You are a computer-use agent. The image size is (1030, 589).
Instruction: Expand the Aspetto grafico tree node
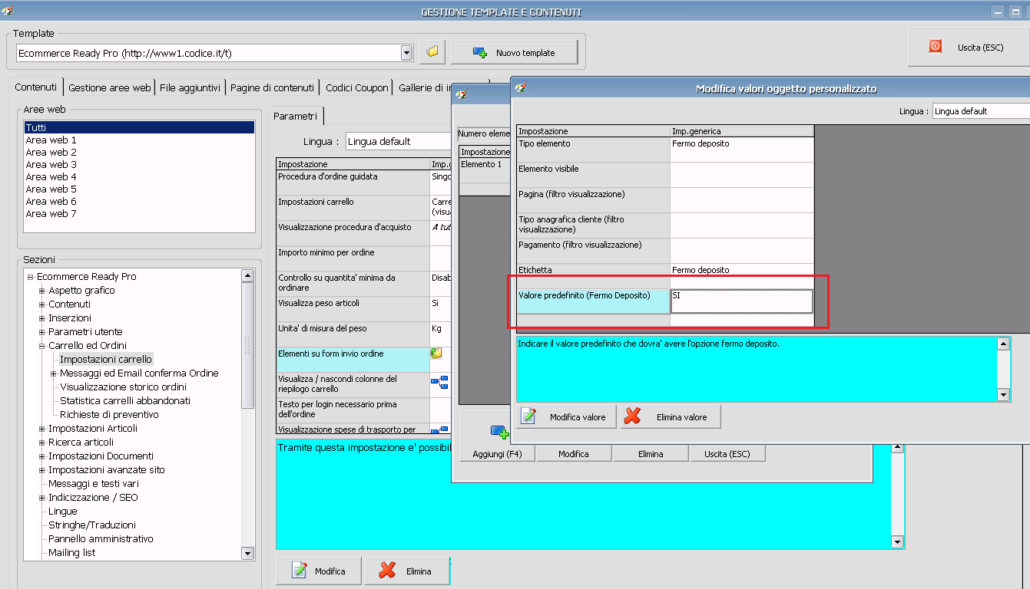[42, 291]
